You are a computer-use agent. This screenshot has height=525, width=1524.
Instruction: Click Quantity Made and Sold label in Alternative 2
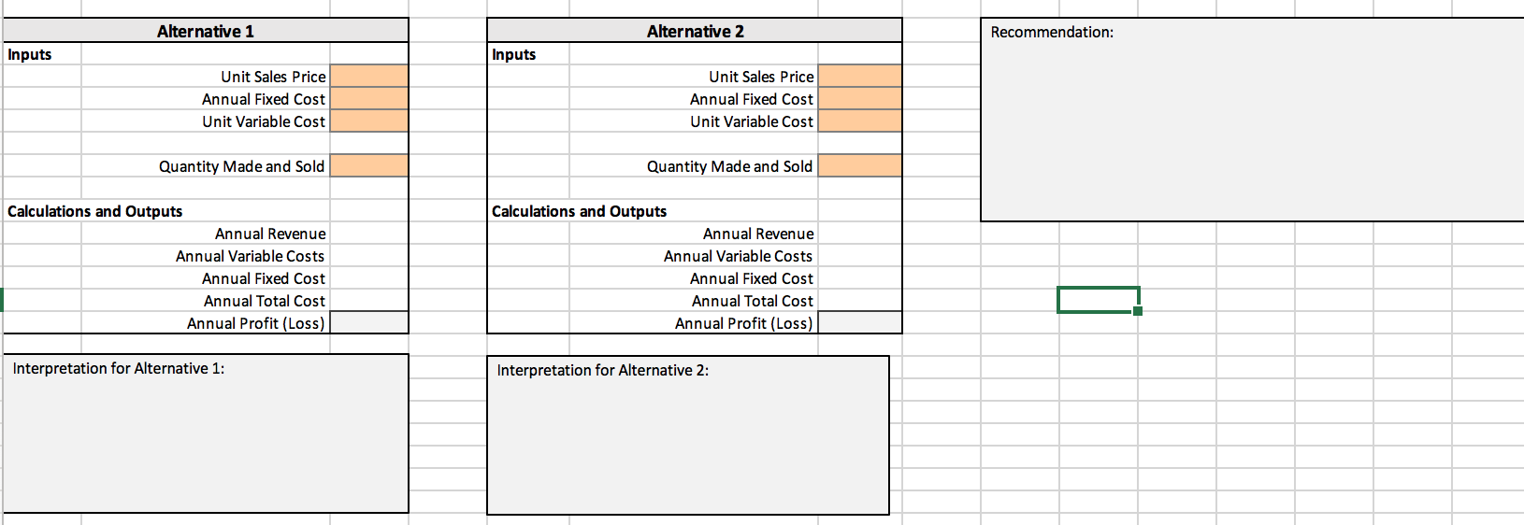point(729,166)
